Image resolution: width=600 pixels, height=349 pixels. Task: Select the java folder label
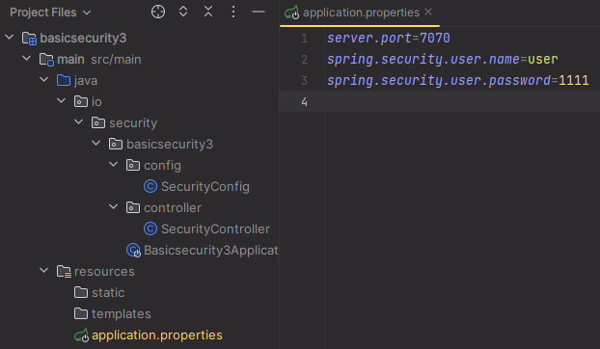(86, 81)
